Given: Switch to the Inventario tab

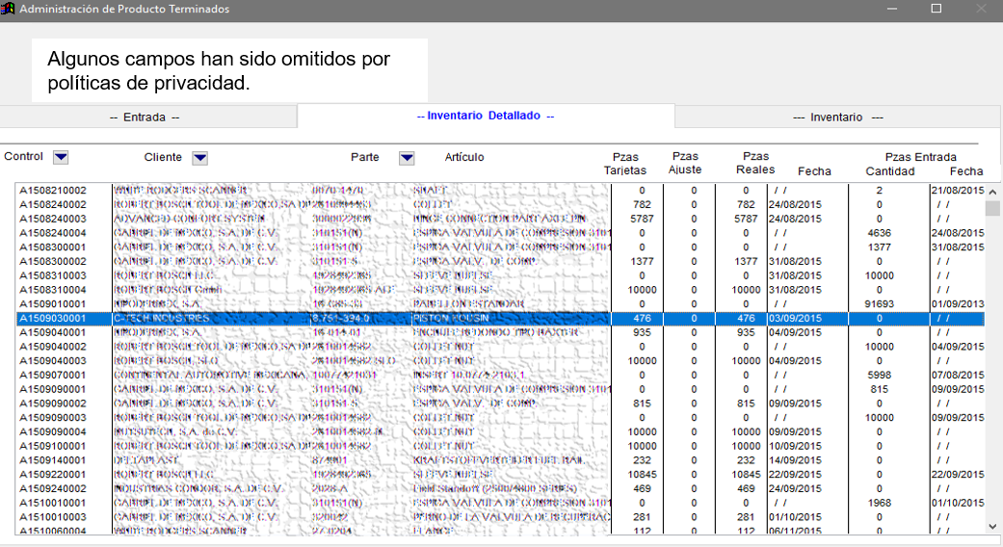Looking at the screenshot, I should coord(837,117).
